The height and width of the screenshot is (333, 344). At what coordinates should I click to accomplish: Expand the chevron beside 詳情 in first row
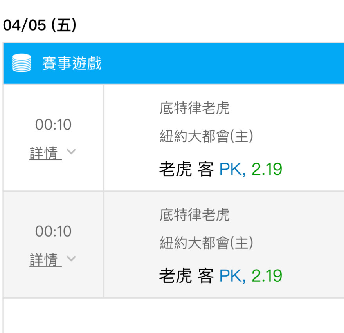[71, 152]
